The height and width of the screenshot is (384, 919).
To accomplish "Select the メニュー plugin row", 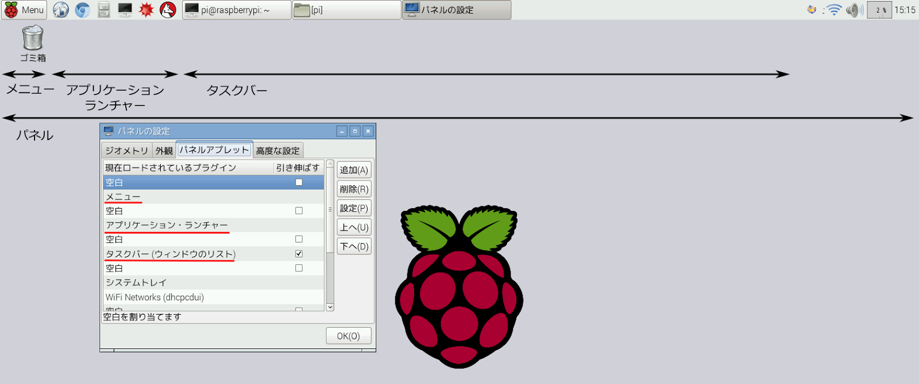I will point(213,197).
